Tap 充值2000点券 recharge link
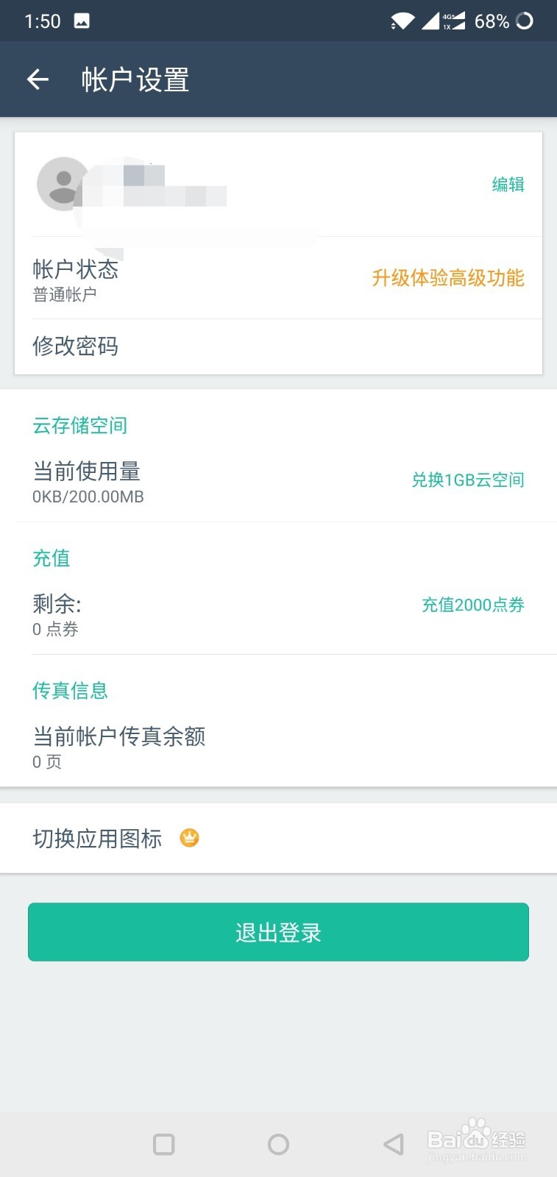Viewport: 557px width, 1177px height. tap(472, 605)
